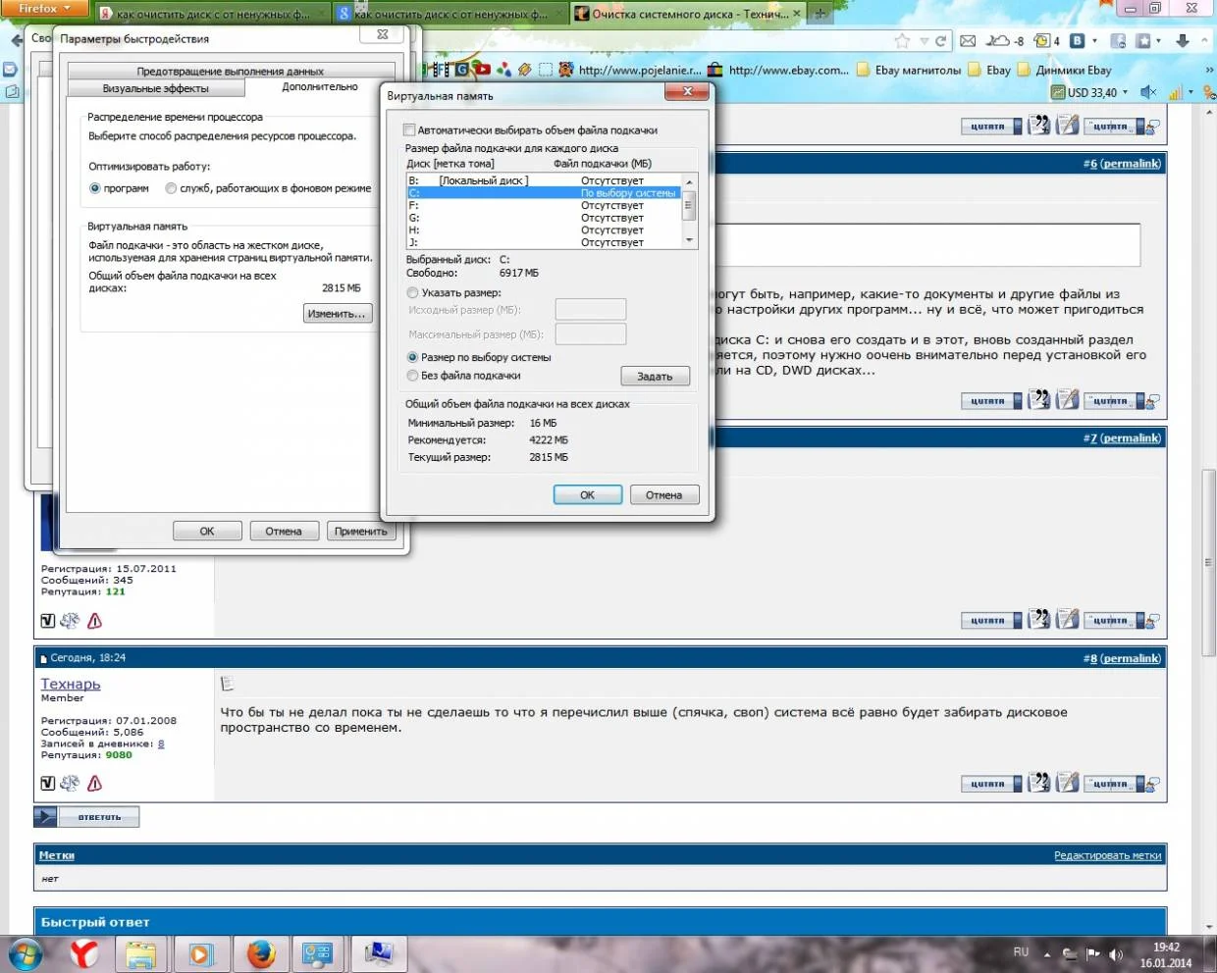The image size is (1217, 973).
Task: Open permalink of post #8
Action: (x=1131, y=659)
